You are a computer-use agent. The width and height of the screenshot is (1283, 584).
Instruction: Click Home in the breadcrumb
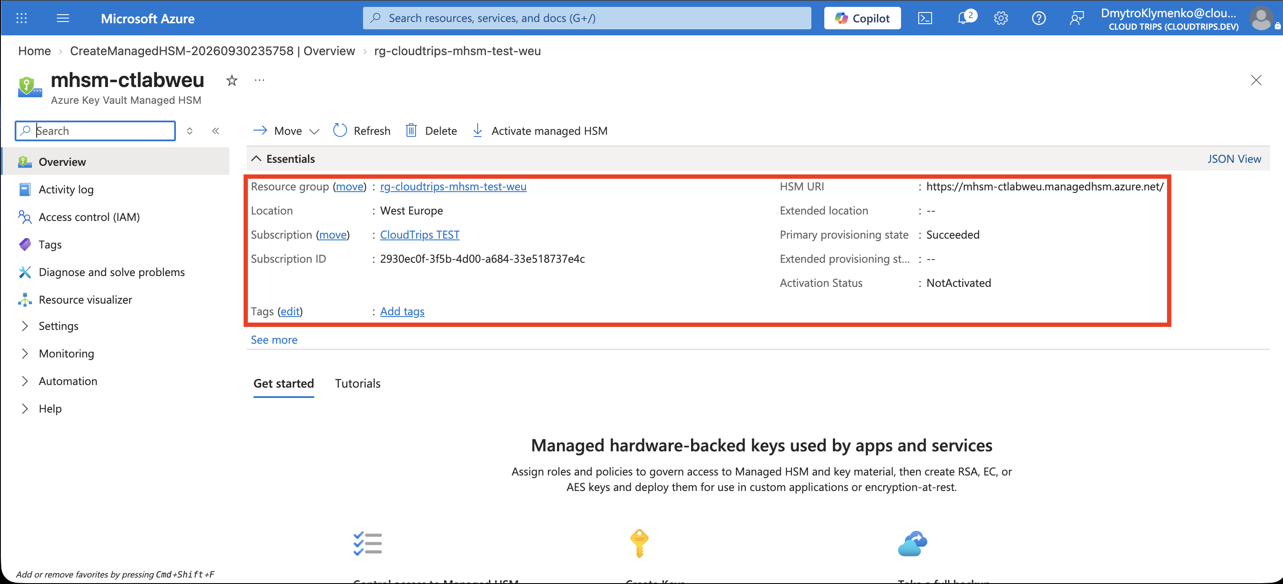(34, 51)
